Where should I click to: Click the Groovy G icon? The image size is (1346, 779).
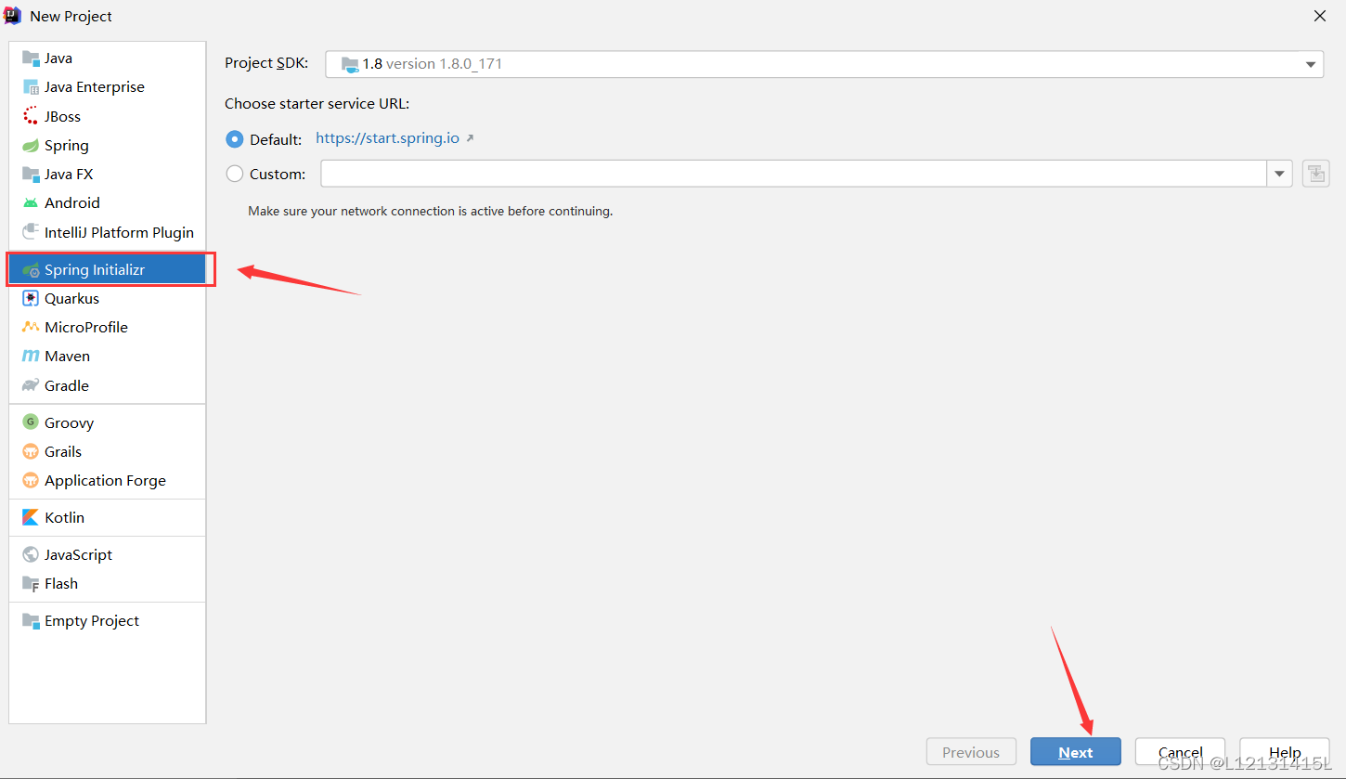31,422
